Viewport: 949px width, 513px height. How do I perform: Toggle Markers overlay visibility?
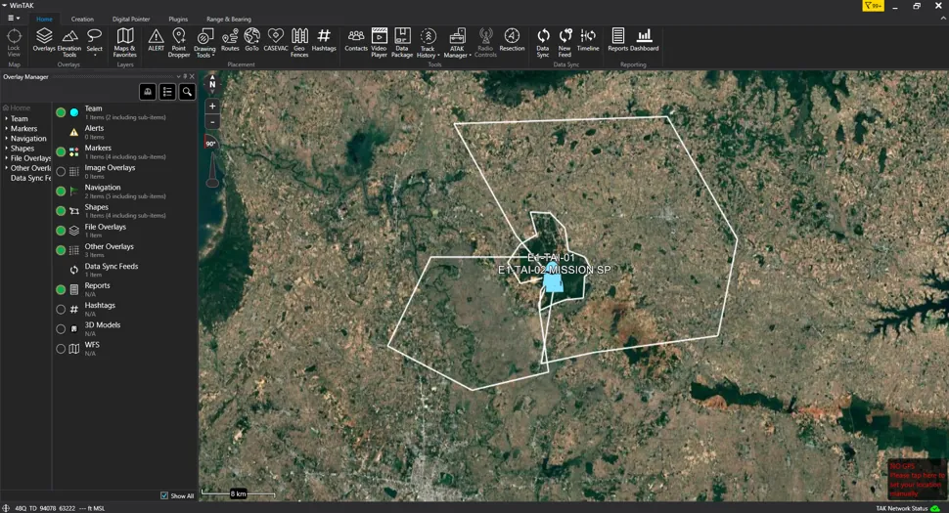(61, 151)
